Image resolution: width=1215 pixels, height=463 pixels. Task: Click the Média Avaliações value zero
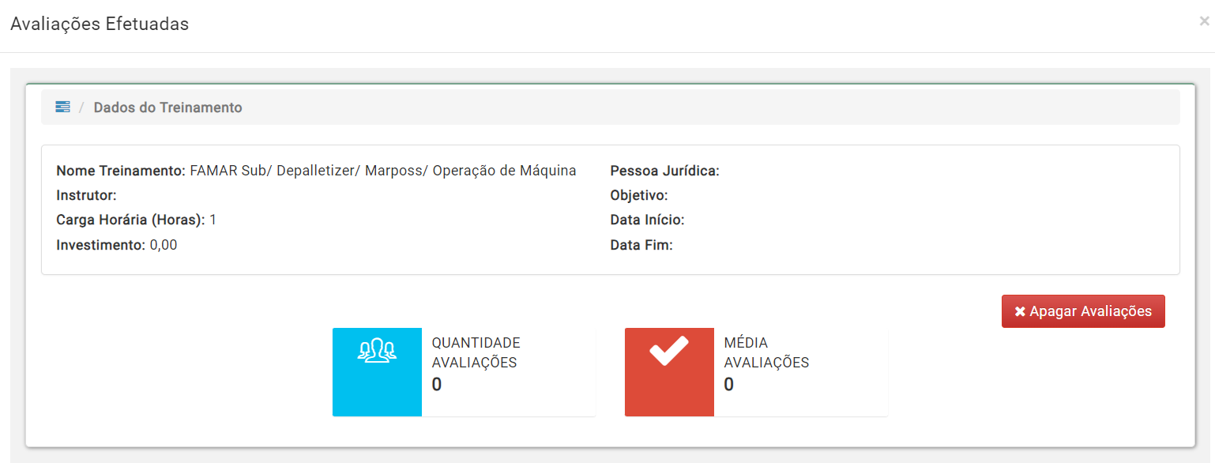729,385
